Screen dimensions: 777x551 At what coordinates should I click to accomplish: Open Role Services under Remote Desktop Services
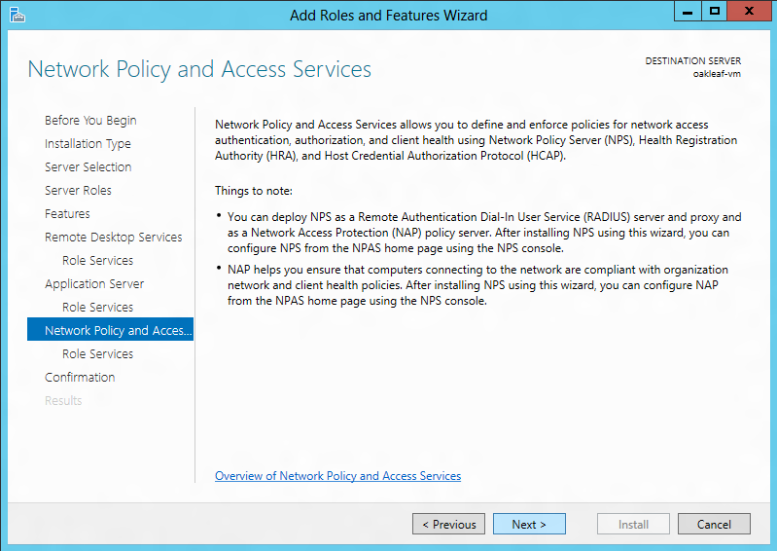coord(97,260)
